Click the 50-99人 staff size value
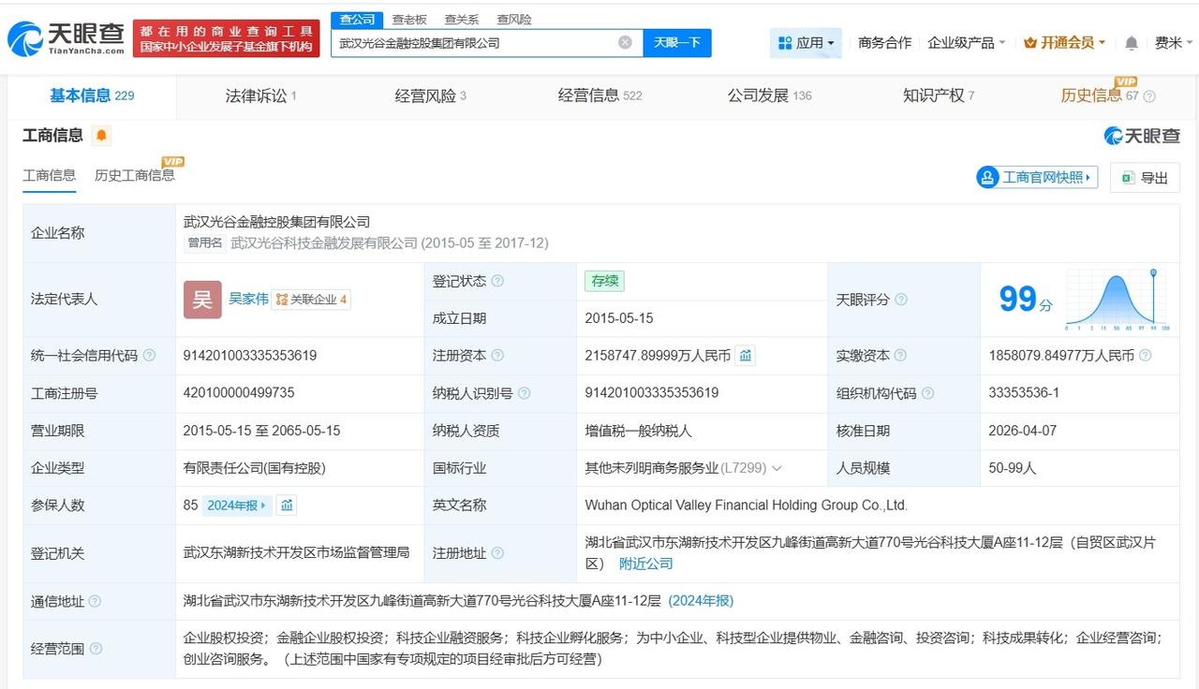The image size is (1199, 689). coord(1013,468)
